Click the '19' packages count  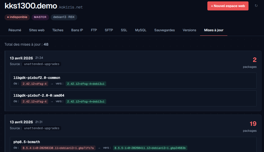click(x=253, y=124)
